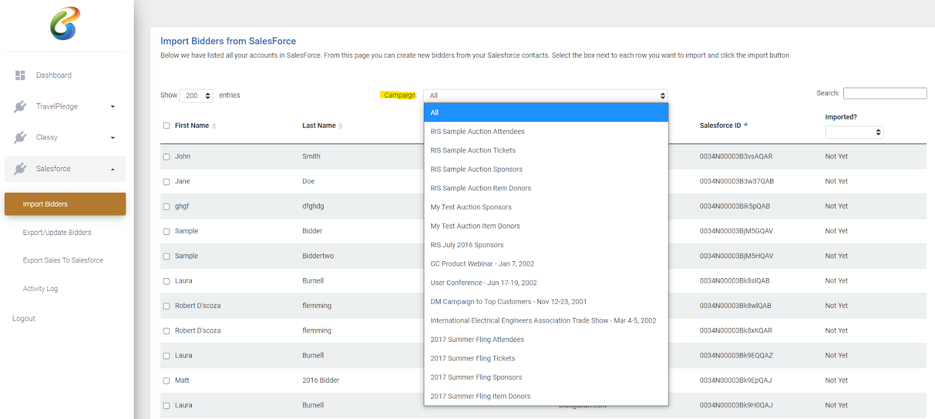The image size is (935, 419).
Task: Open the Show entries dropdown
Action: [196, 95]
